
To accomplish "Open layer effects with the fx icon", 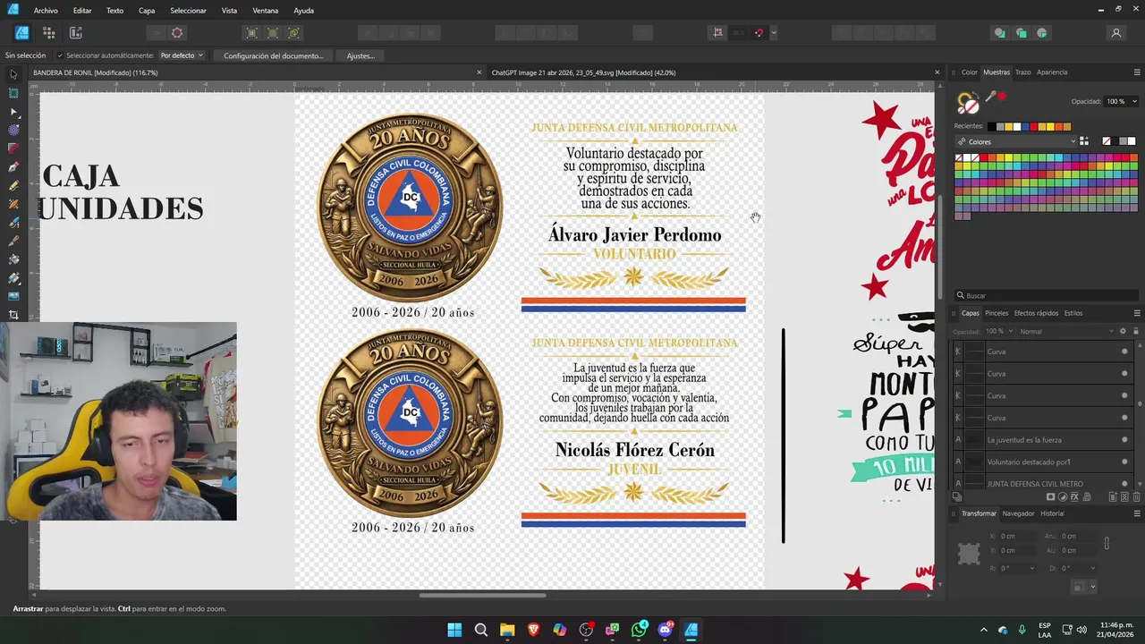I will (x=1074, y=497).
